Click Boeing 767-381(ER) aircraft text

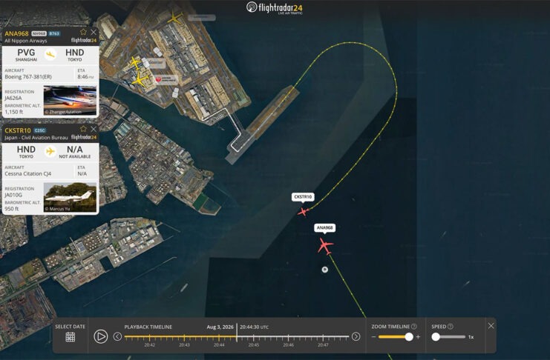point(28,77)
